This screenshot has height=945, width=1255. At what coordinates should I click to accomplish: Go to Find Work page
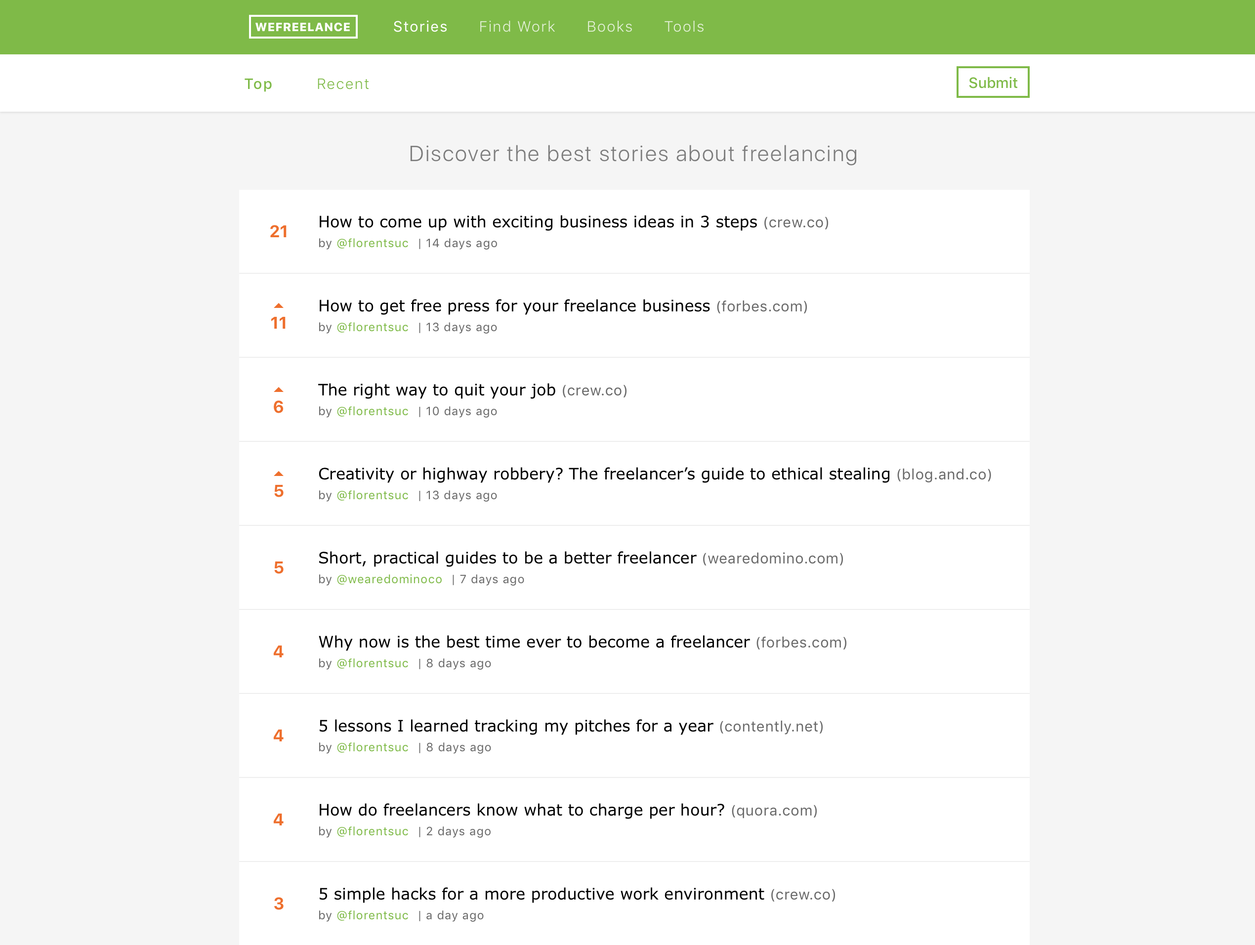click(517, 27)
